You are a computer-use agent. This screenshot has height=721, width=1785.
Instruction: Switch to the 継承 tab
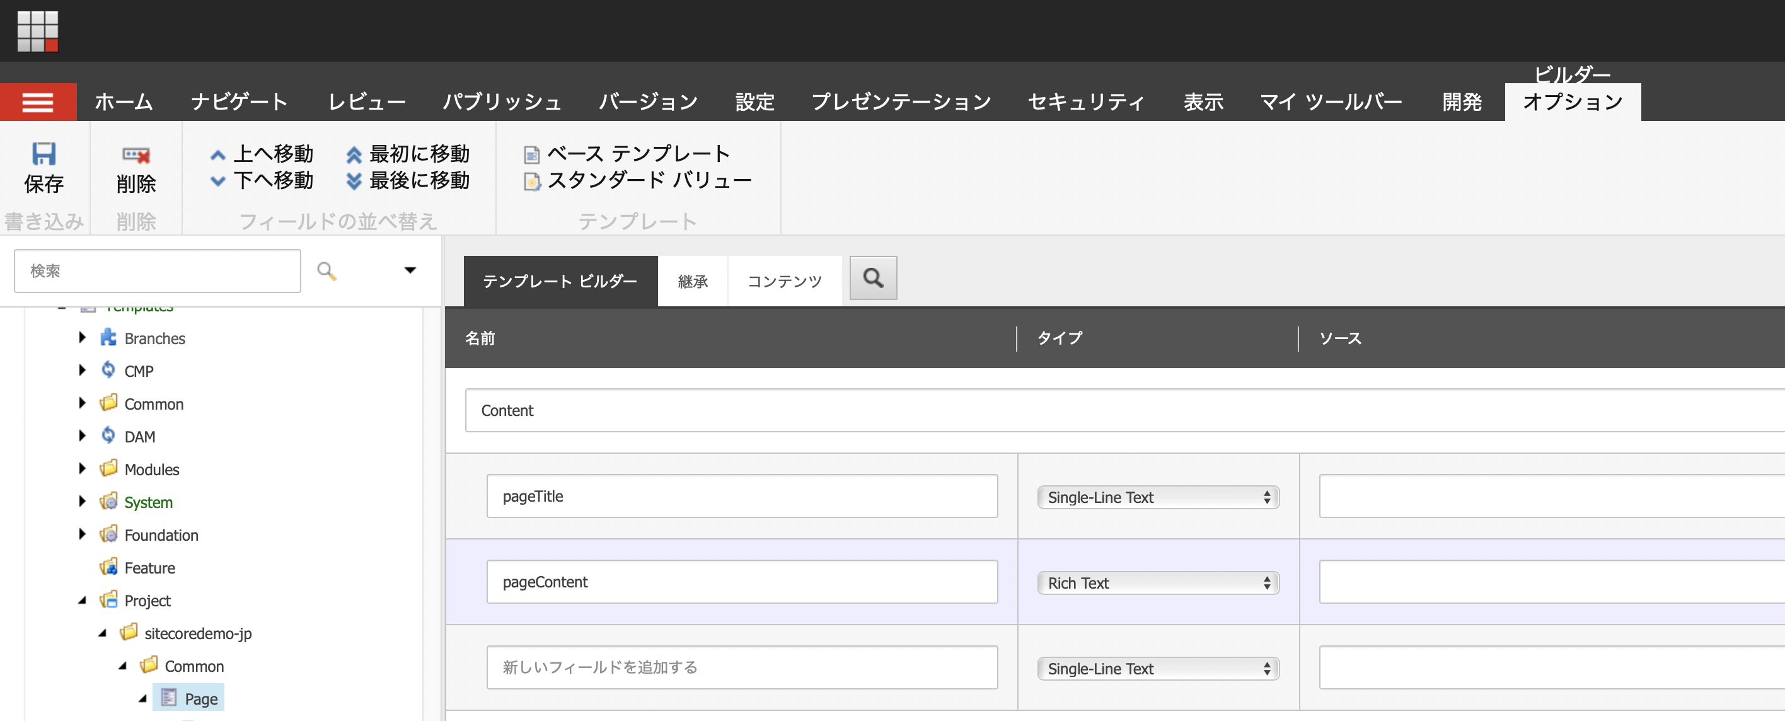(693, 281)
